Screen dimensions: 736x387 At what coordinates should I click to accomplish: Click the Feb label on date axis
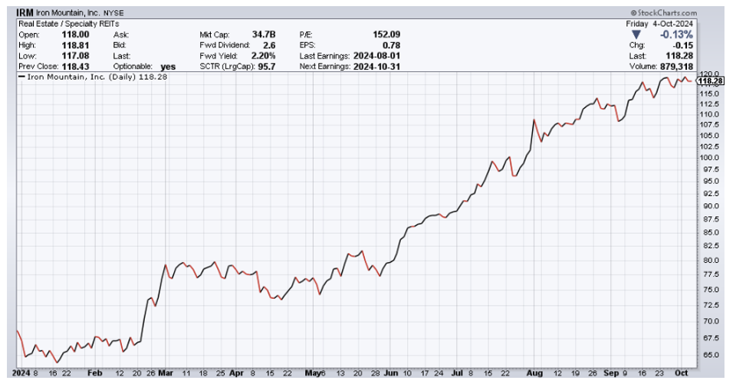tap(95, 373)
